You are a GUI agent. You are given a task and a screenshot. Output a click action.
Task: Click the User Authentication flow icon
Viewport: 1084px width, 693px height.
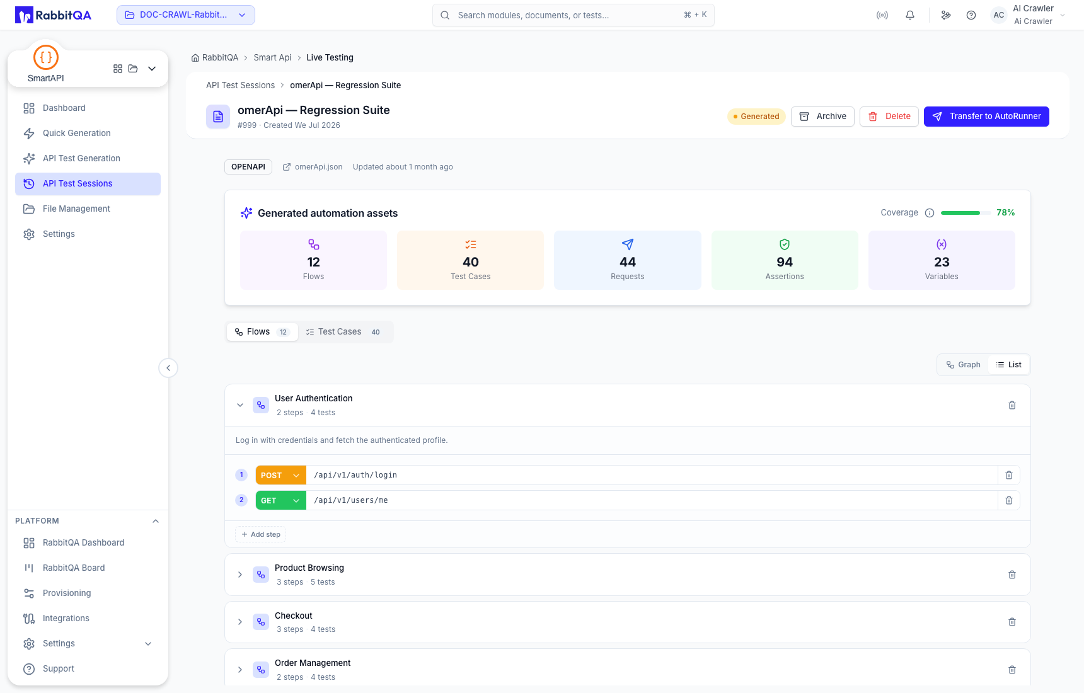coord(261,405)
